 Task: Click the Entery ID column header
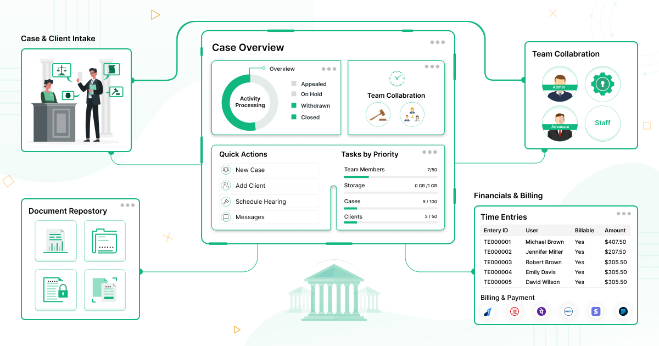496,231
